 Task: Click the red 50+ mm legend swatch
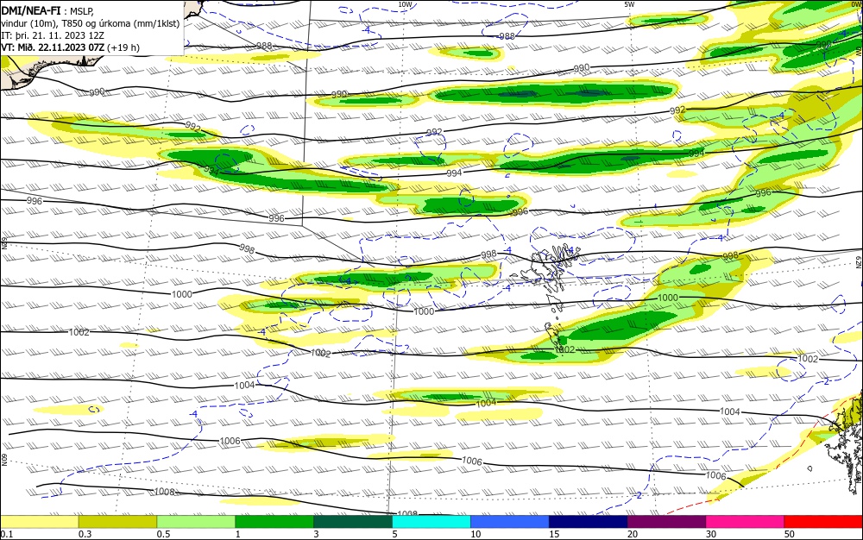[823, 522]
